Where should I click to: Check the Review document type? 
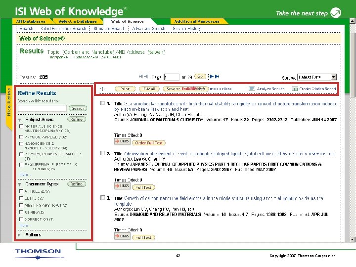tap(21, 212)
